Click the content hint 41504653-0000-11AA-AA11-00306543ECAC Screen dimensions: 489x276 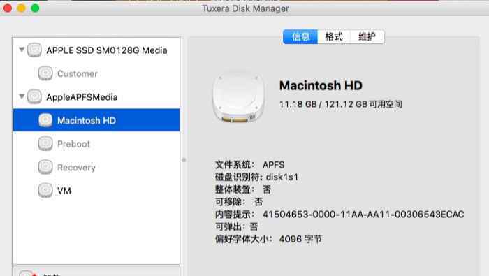[x=363, y=215]
